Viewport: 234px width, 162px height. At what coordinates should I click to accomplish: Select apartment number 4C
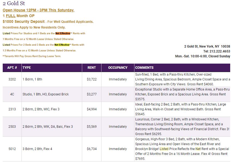click(x=12, y=94)
